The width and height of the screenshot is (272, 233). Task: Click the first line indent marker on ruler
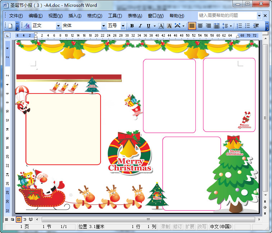pyautogui.click(x=36, y=34)
